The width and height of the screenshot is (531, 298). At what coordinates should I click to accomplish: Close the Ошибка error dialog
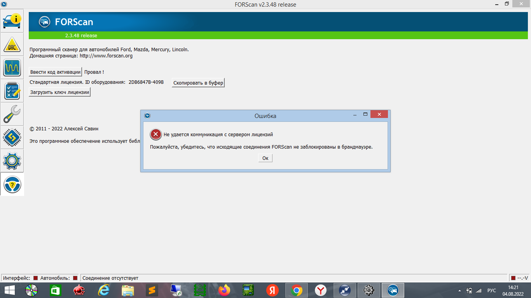coord(379,114)
